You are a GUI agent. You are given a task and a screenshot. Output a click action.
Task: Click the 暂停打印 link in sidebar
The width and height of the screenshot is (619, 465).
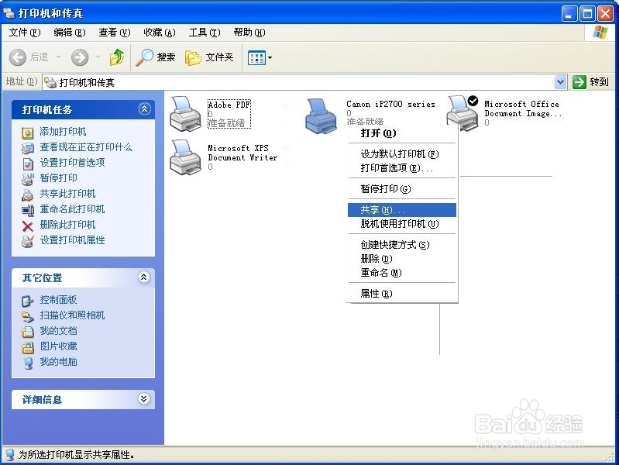click(x=58, y=177)
